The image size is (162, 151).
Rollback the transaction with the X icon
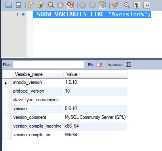(92, 5)
